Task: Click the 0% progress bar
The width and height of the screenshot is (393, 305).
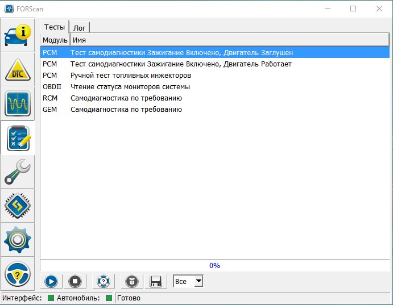Action: tap(215, 265)
